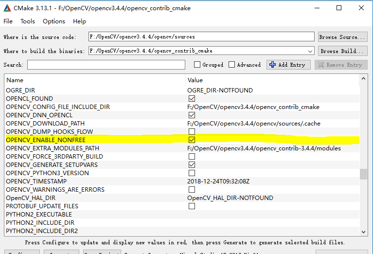Select the PYTHON2_INCLUDE_DIR entry
The height and width of the screenshot is (254, 373).
(x=40, y=222)
